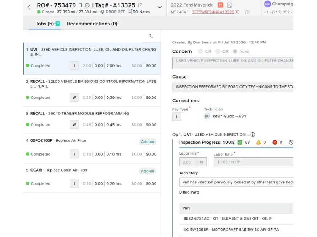This screenshot has width=317, height=237.
Task: Open RO Notes
Action: 139,12
